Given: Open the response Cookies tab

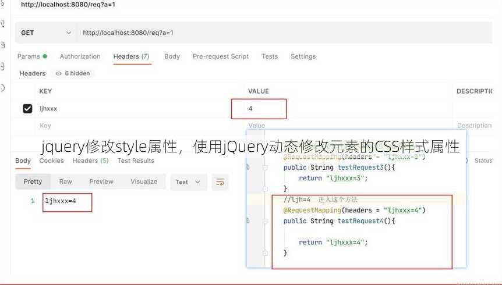Looking at the screenshot, I should (52, 161).
